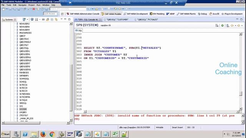
Task: Select the PRATAPBODS schema
Action: click(25, 33)
